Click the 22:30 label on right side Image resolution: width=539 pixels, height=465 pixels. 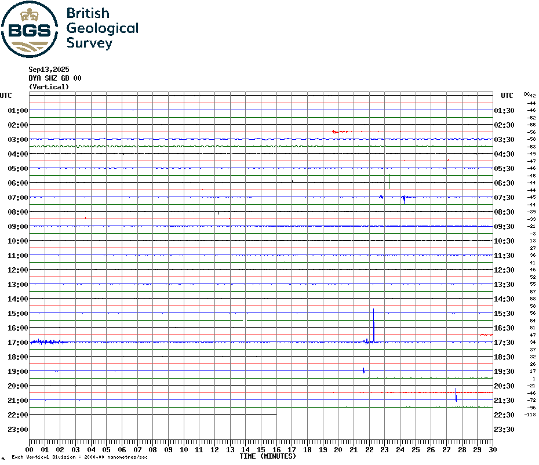tap(504, 415)
